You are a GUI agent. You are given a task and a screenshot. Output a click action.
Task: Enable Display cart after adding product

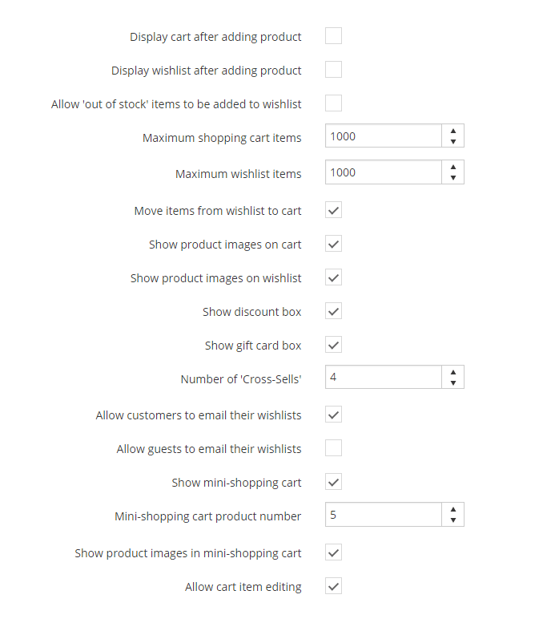333,36
